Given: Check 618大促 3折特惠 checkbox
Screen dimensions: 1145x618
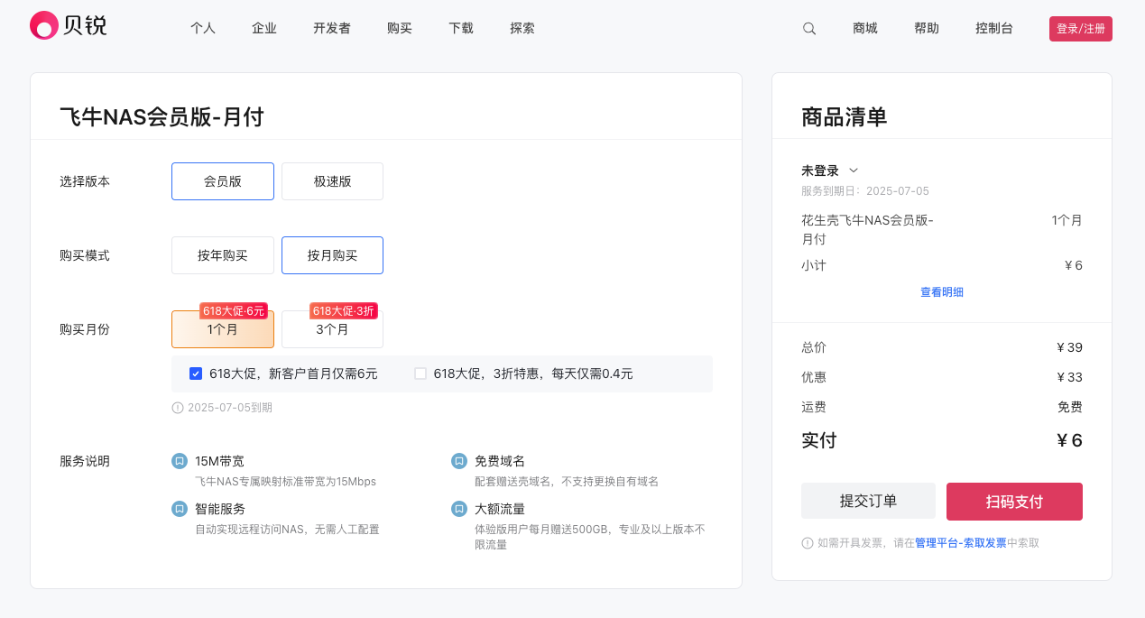Looking at the screenshot, I should click(x=420, y=374).
